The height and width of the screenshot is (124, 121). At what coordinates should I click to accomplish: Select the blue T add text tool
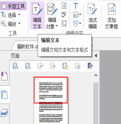coord(76,6)
